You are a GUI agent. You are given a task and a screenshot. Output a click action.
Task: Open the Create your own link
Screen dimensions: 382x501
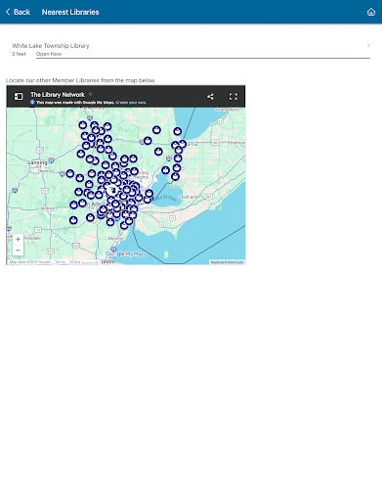[131, 103]
